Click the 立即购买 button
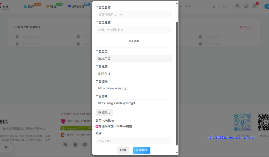Image resolution: width=269 pixels, height=157 pixels. 142,150
